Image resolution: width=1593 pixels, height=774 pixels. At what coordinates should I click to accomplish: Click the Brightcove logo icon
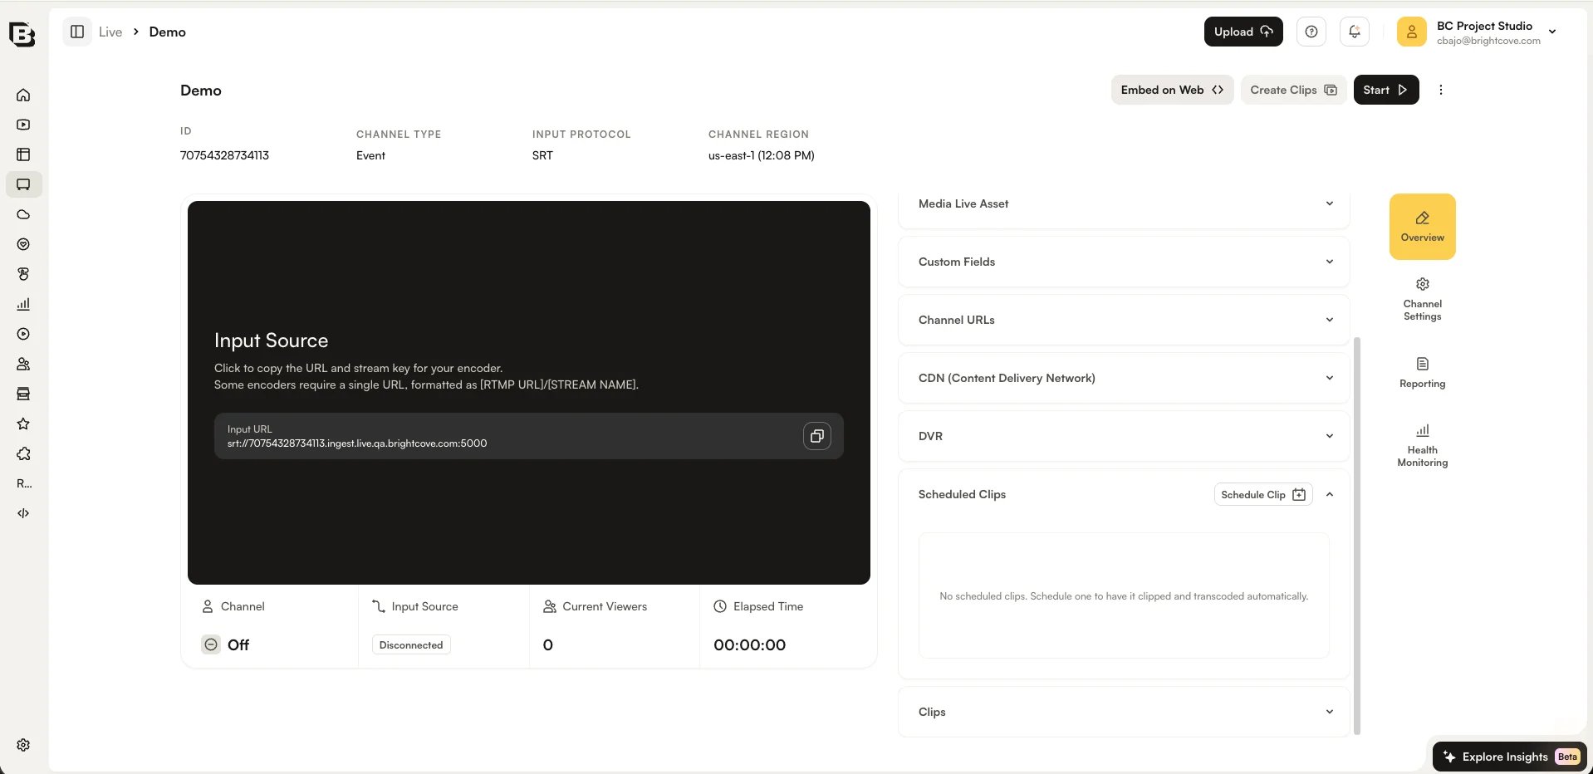tap(22, 34)
